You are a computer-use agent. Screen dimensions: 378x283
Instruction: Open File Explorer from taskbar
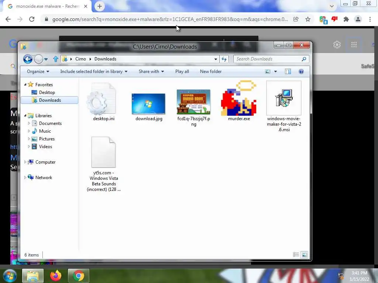tap(33, 276)
